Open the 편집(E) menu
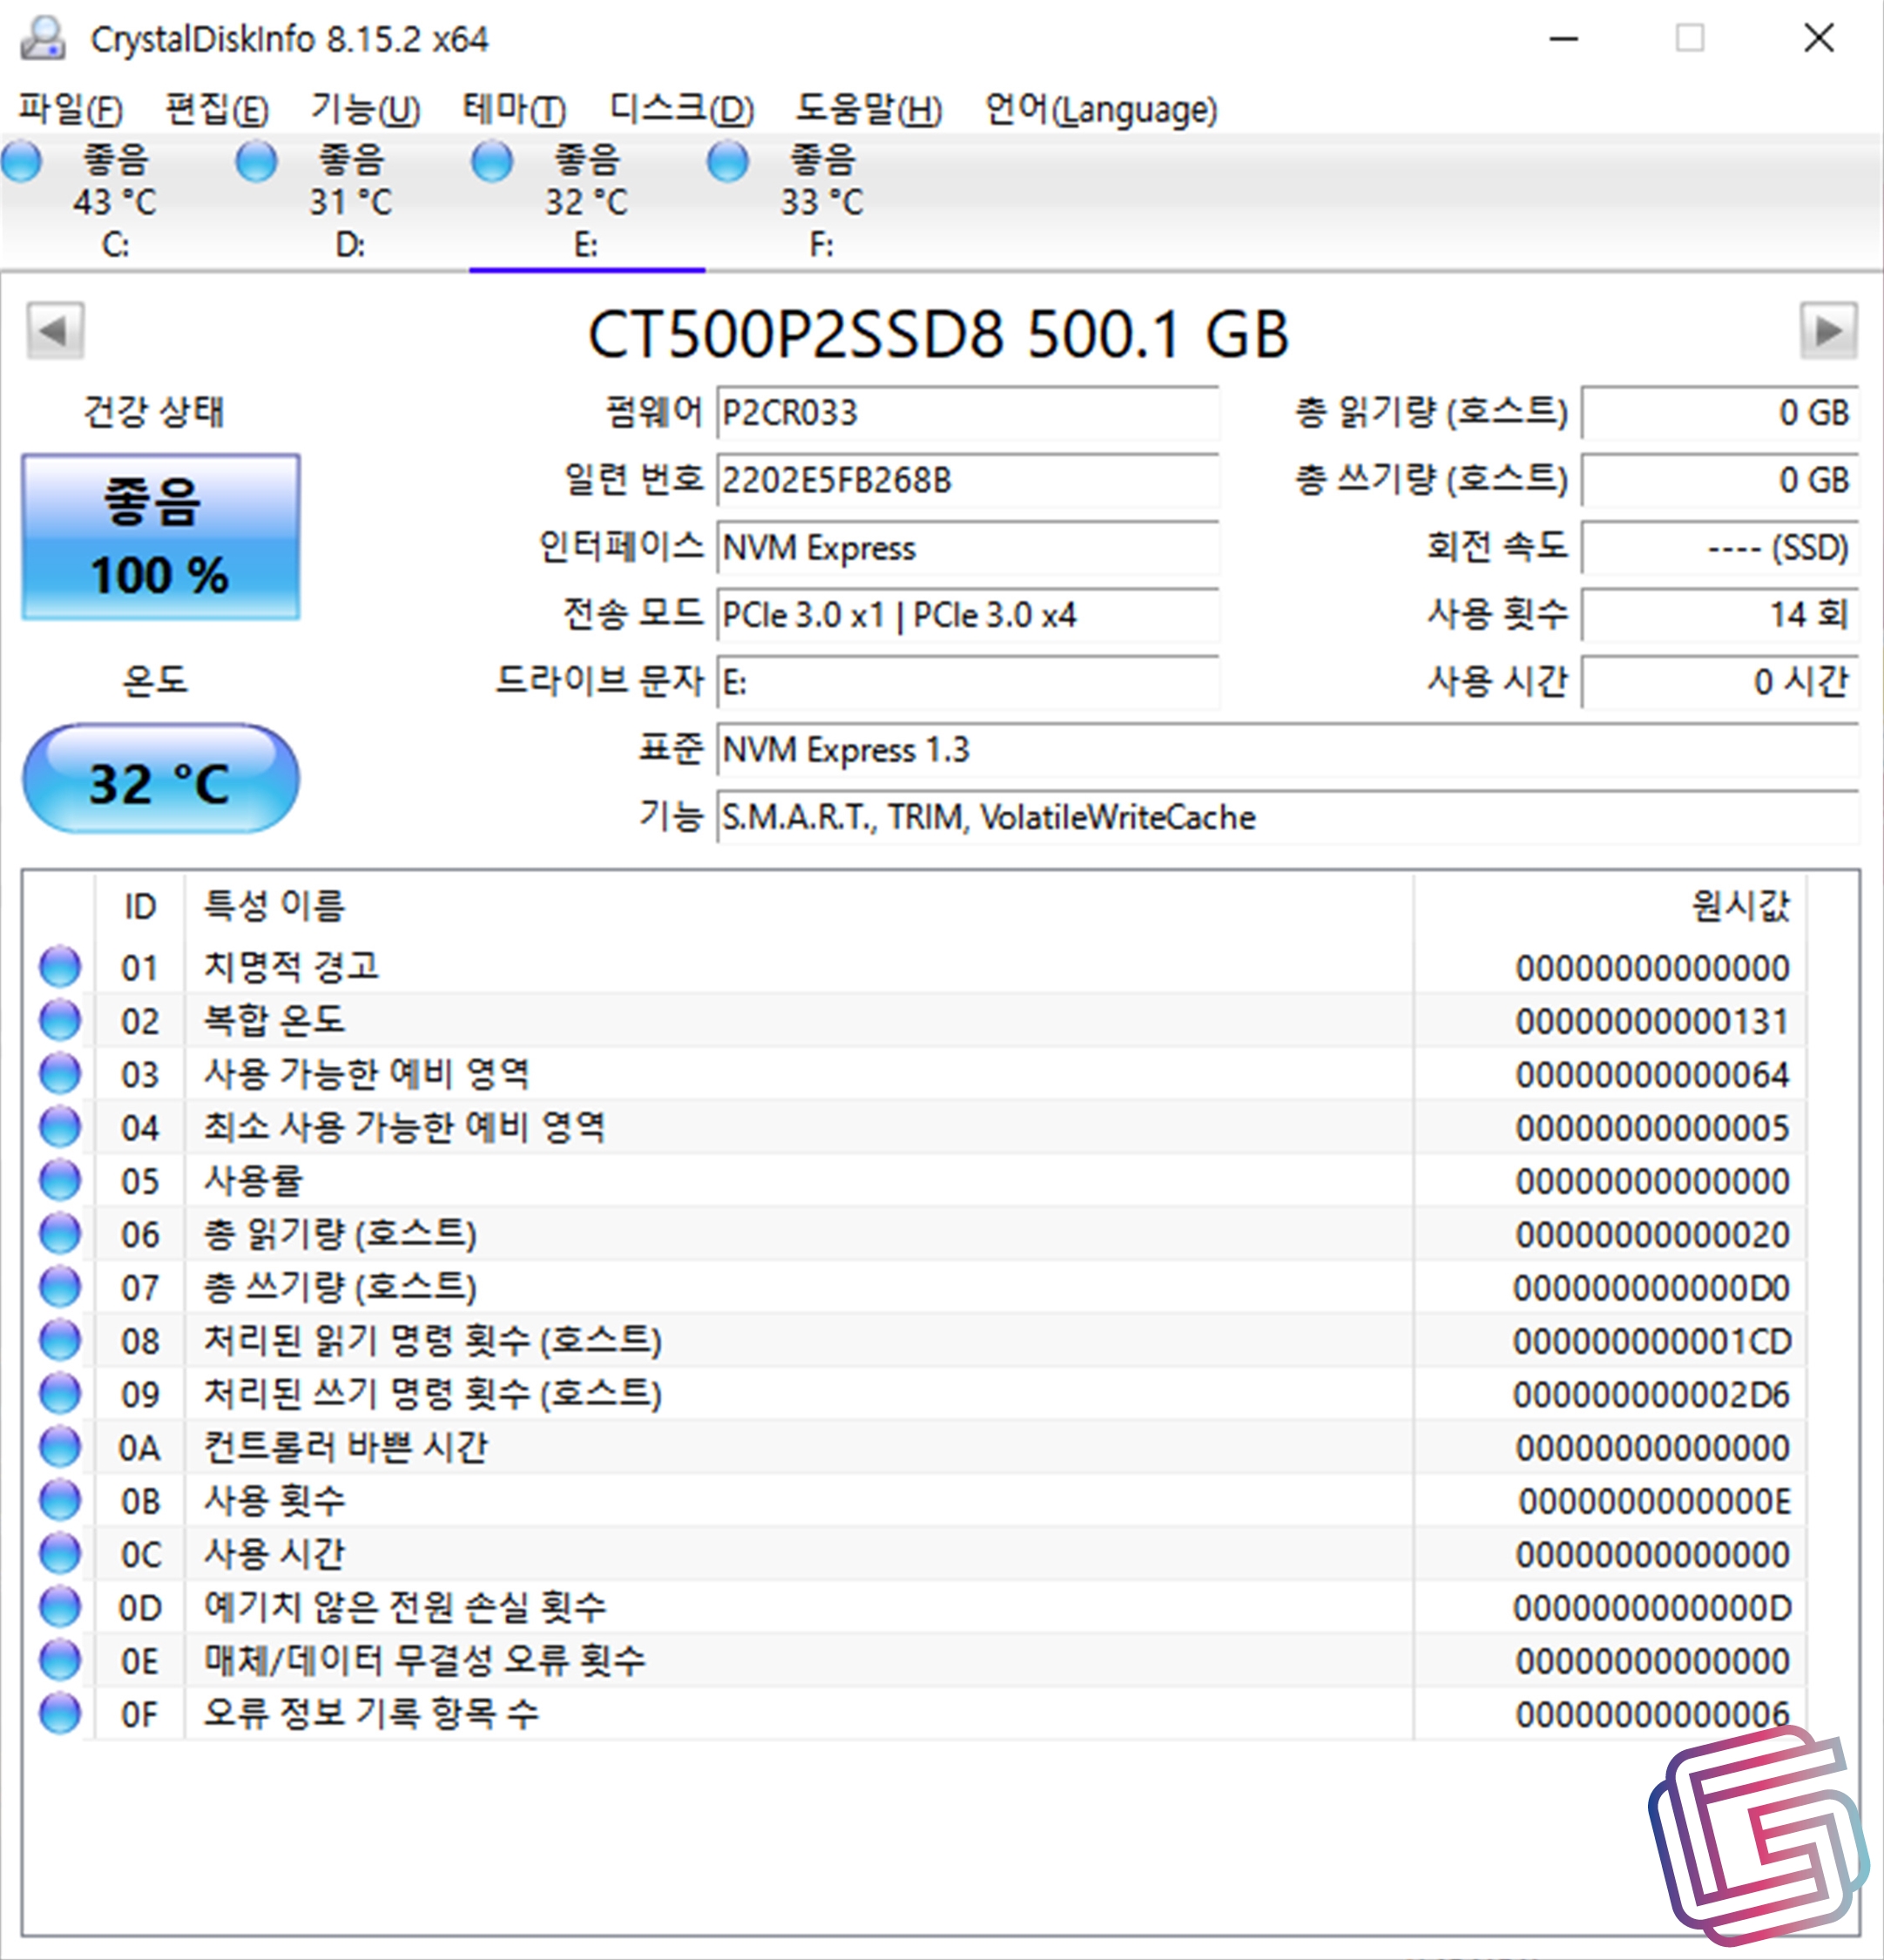This screenshot has height=1960, width=1884. pos(216,109)
